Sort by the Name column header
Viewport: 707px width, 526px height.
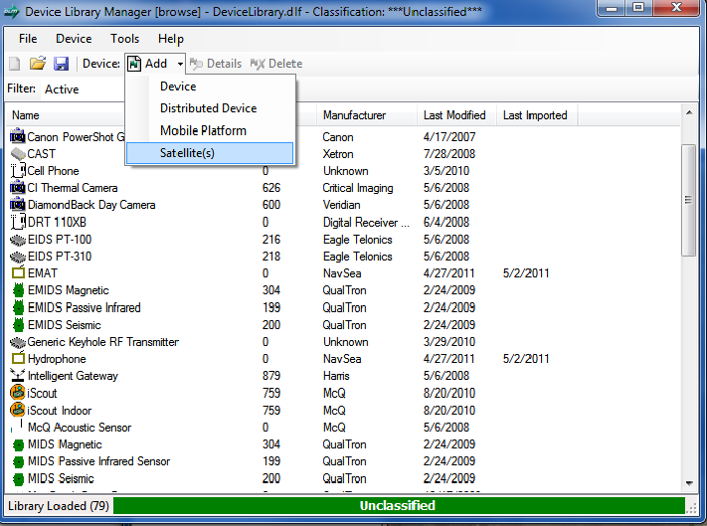26,115
